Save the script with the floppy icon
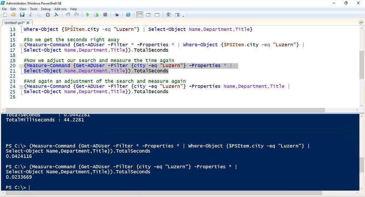 pos(22,15)
